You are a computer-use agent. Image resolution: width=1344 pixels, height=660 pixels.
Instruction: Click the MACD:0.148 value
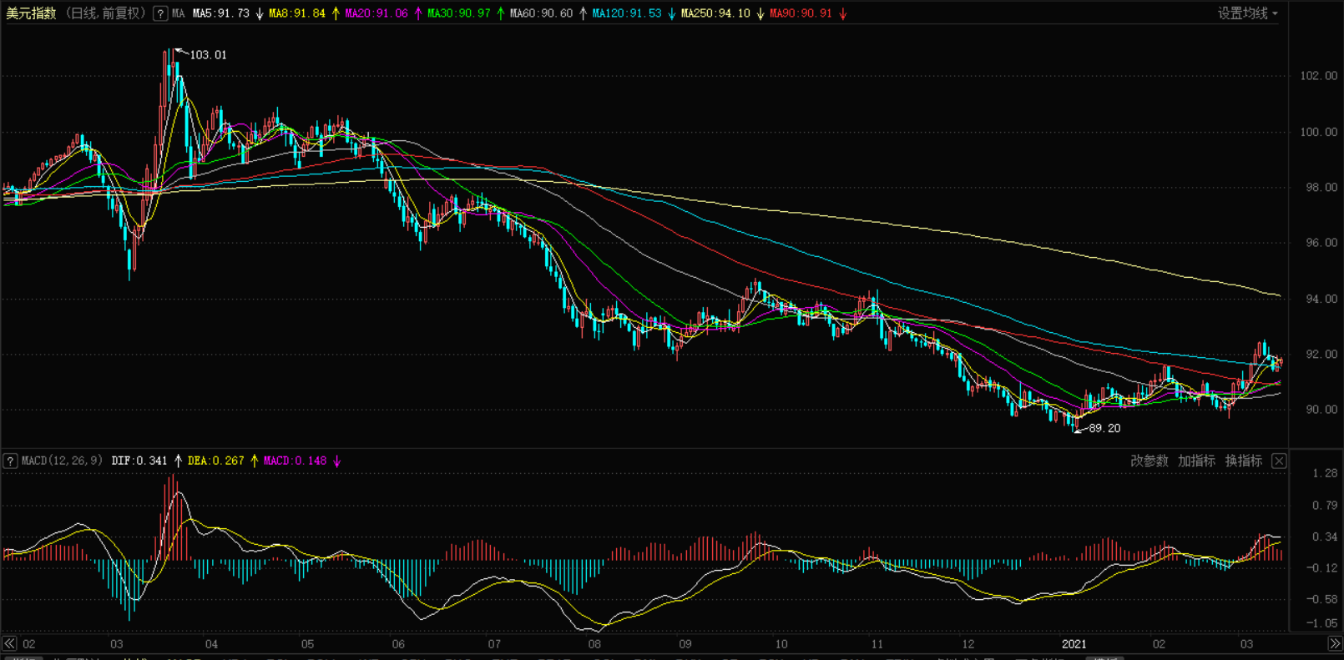click(296, 461)
